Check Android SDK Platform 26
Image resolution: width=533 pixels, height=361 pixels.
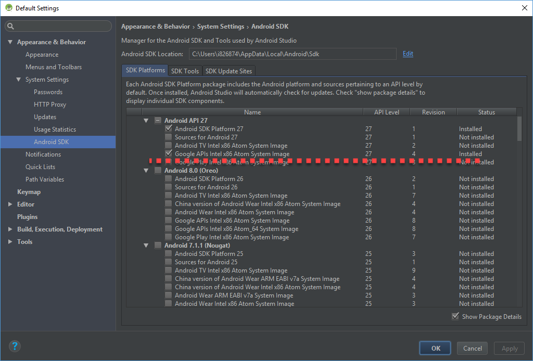168,178
